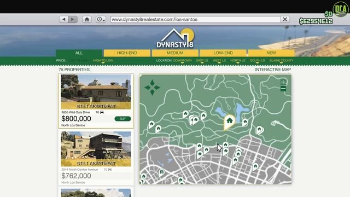
Task: Close the browser with the X button
Action: pyautogui.click(x=285, y=20)
